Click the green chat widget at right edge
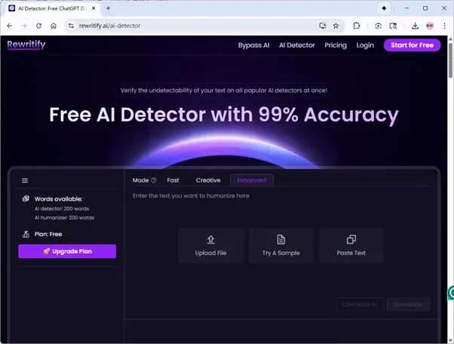 tap(451, 293)
